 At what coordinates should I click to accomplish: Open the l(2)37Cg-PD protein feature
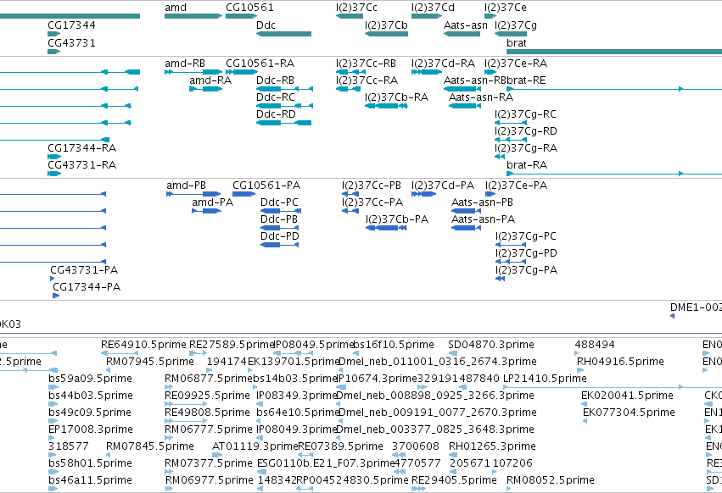coord(511,262)
